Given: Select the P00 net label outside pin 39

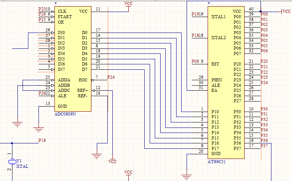Looking at the screenshot, I should pos(264,14).
